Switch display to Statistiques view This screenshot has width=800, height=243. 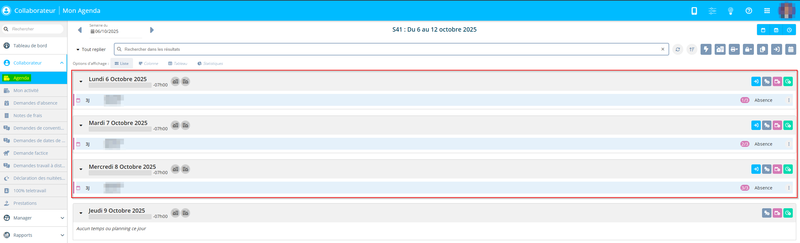pos(210,64)
